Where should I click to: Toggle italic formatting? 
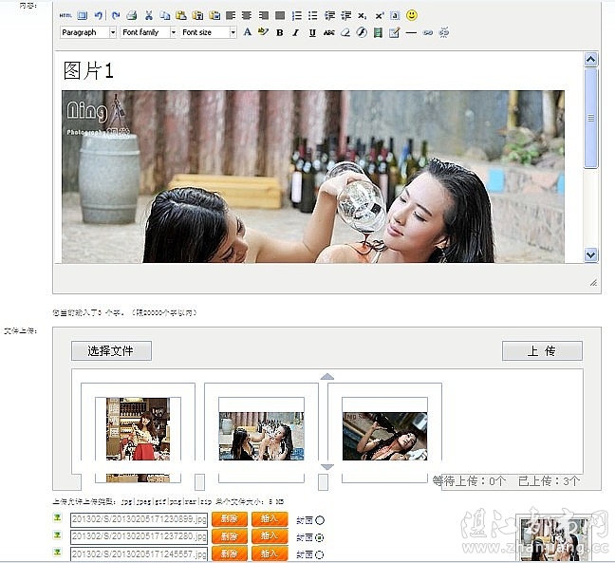coord(295,33)
